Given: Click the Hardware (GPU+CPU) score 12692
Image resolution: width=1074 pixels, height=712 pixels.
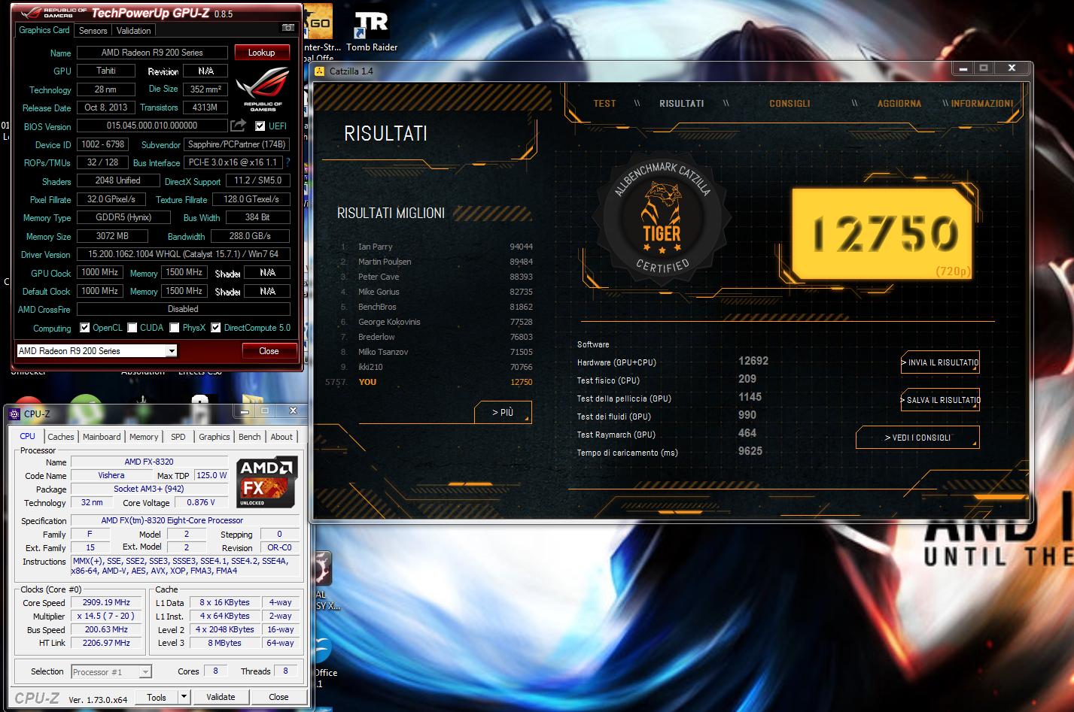Looking at the screenshot, I should click(753, 361).
